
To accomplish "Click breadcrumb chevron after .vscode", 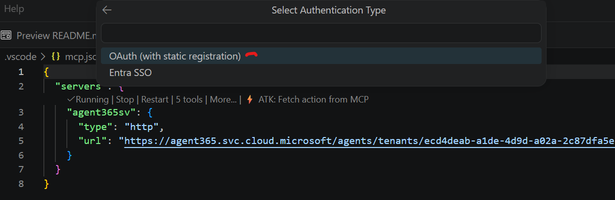I will [x=43, y=56].
